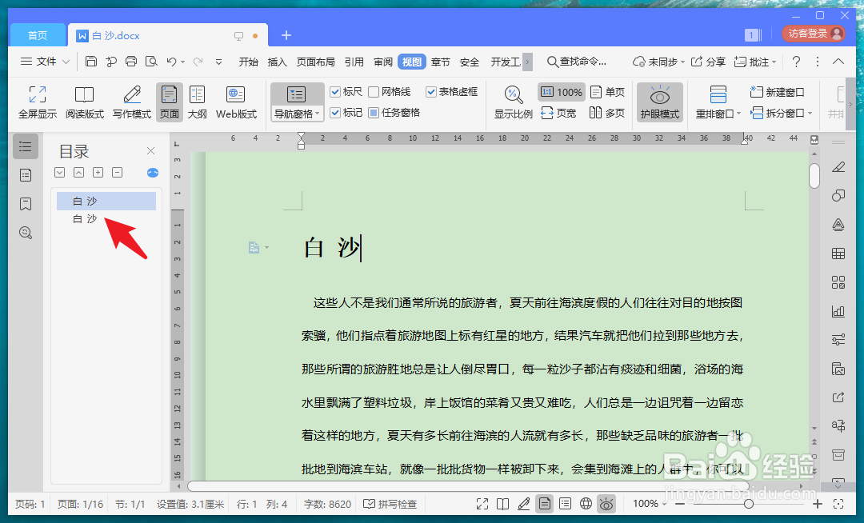Click the globe Web view status icon
The width and height of the screenshot is (864, 523).
pos(586,504)
